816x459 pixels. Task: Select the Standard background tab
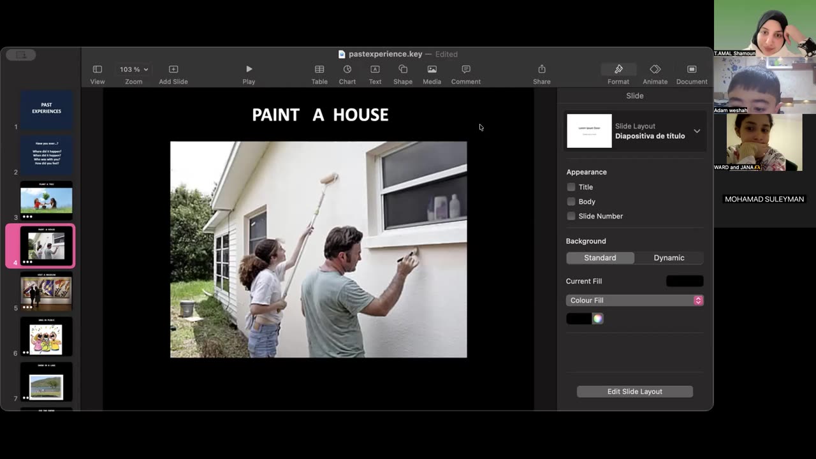(x=600, y=258)
